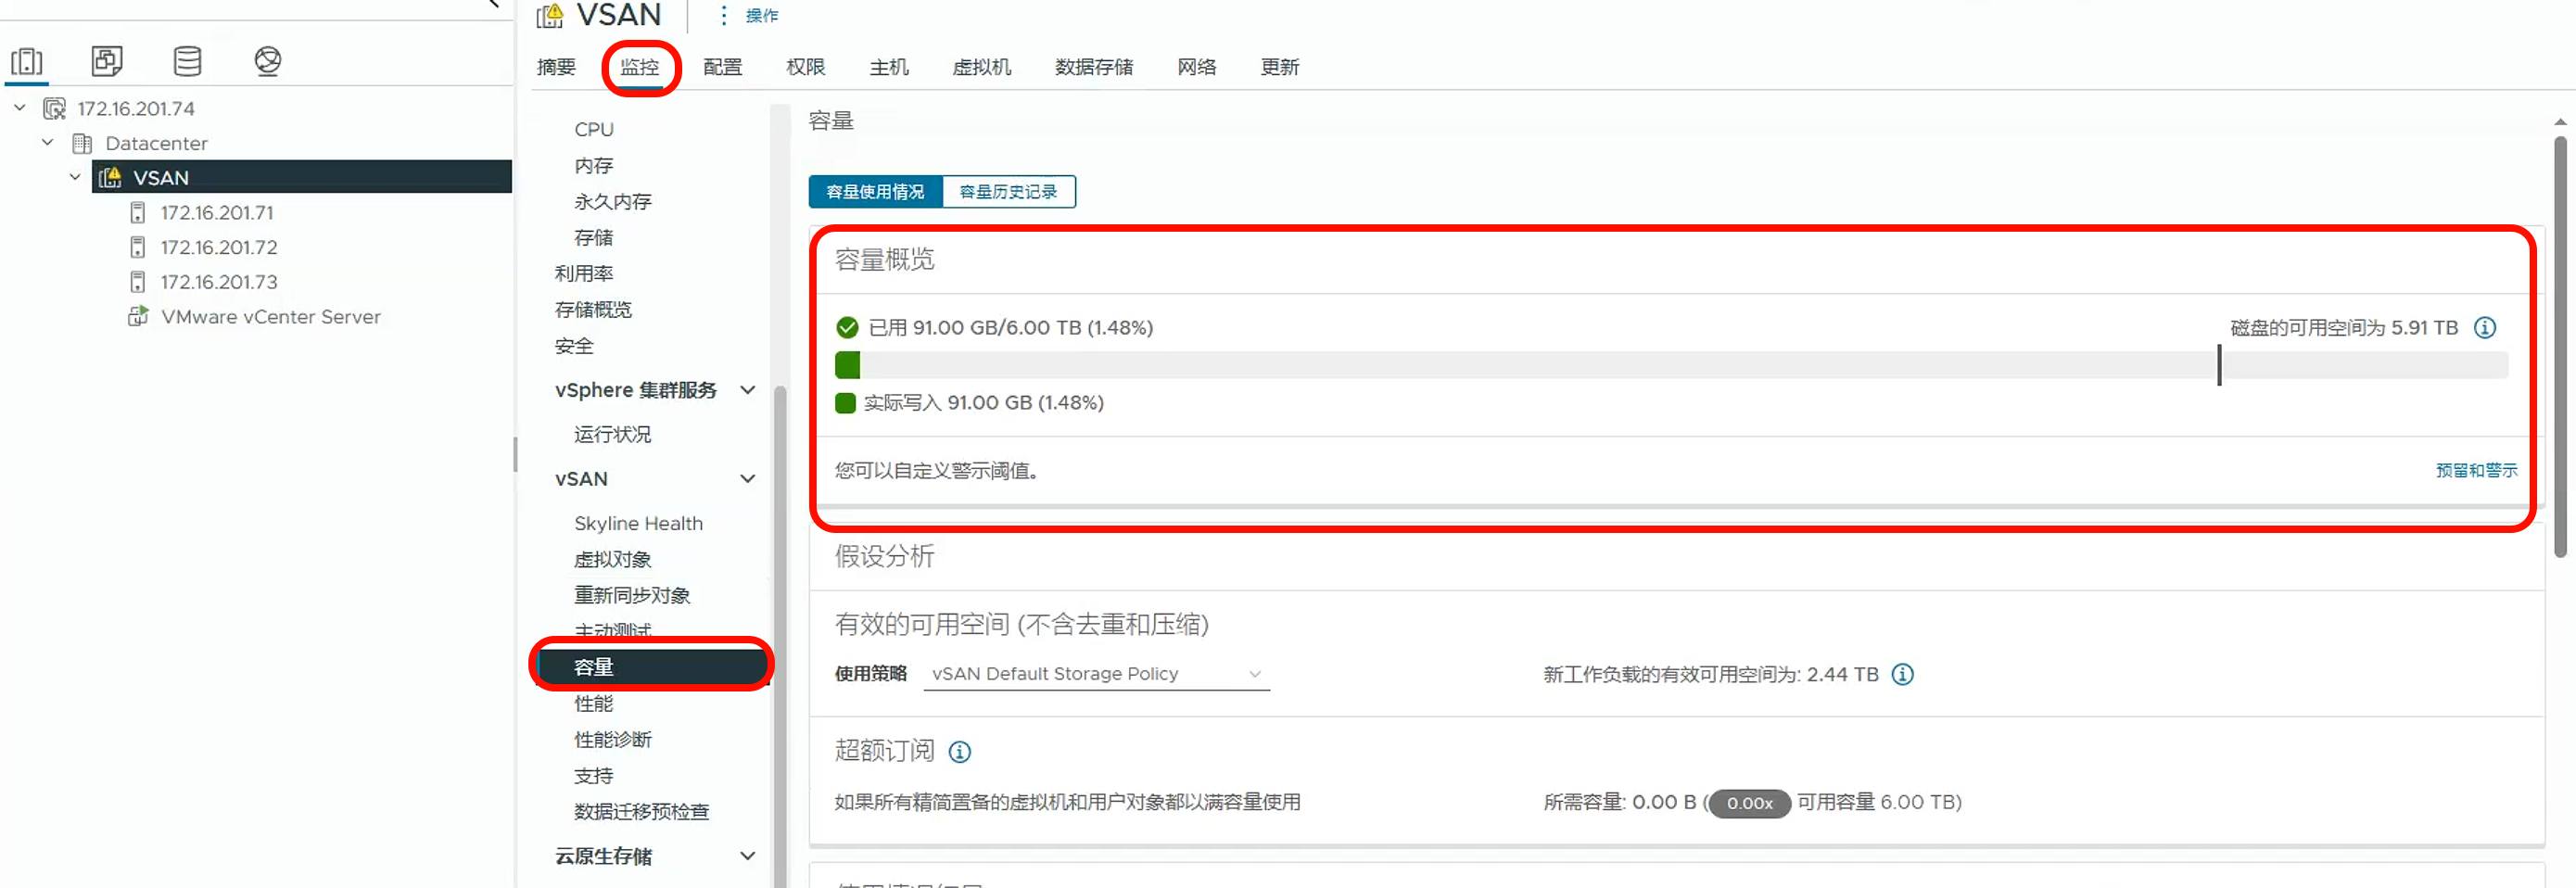Click the green 实际写入 legend square
Viewport: 2576px width, 888px height.
pyautogui.click(x=845, y=403)
